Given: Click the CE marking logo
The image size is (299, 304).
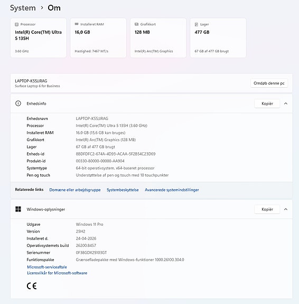Looking at the screenshot, I should (32, 286).
